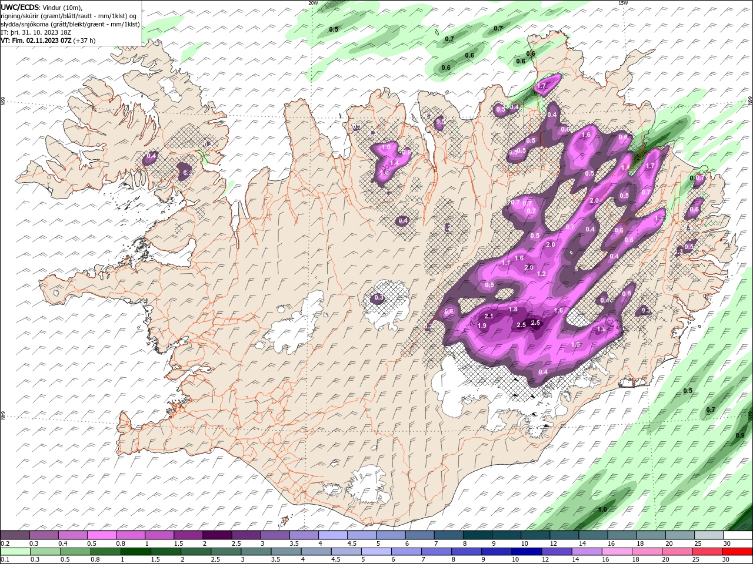Click the 'IT: þri. 31. 10. 2023 18Z' line

(36, 32)
